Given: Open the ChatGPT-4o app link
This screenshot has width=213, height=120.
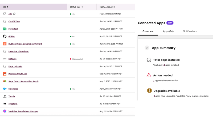Looking at the screenshot, I should coord(14,21).
